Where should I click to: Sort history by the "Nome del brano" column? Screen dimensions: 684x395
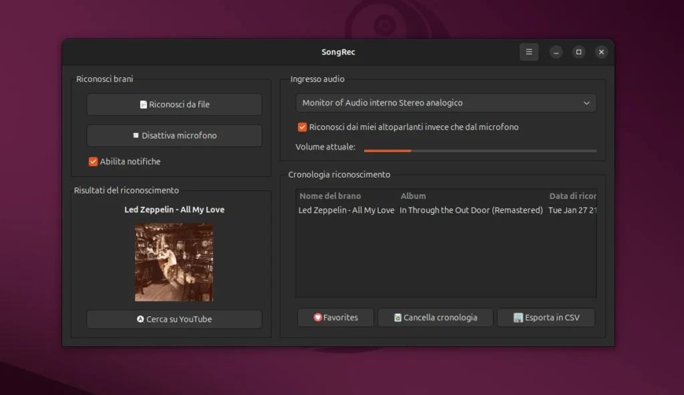coord(329,195)
